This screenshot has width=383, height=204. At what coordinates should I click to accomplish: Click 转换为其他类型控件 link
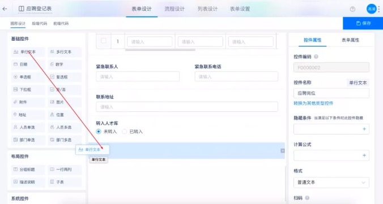(x=313, y=103)
